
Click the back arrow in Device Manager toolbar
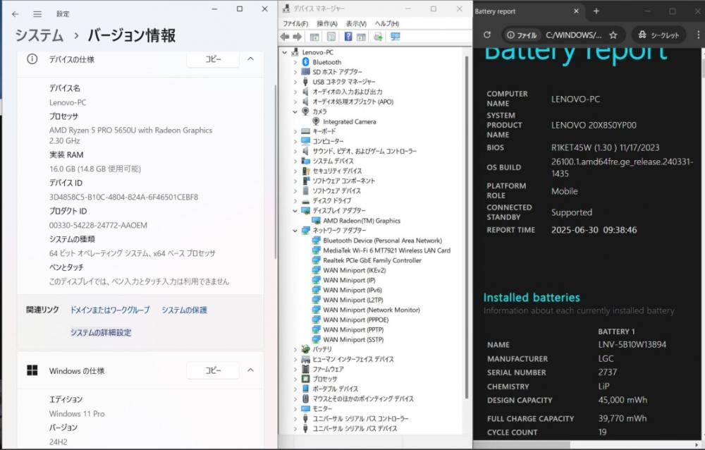(285, 37)
